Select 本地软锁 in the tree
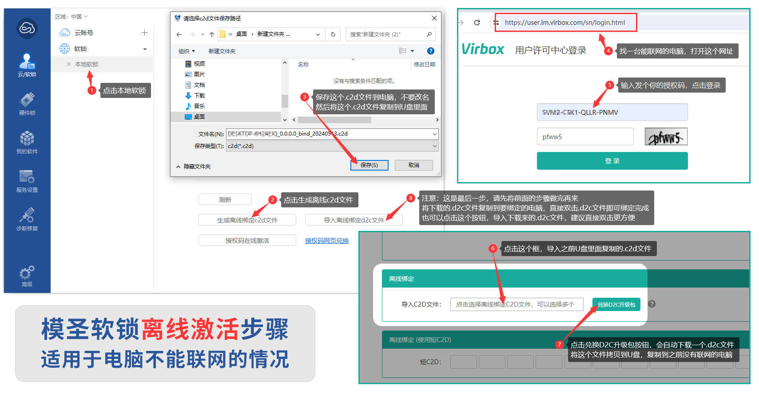This screenshot has width=759, height=393. click(87, 64)
